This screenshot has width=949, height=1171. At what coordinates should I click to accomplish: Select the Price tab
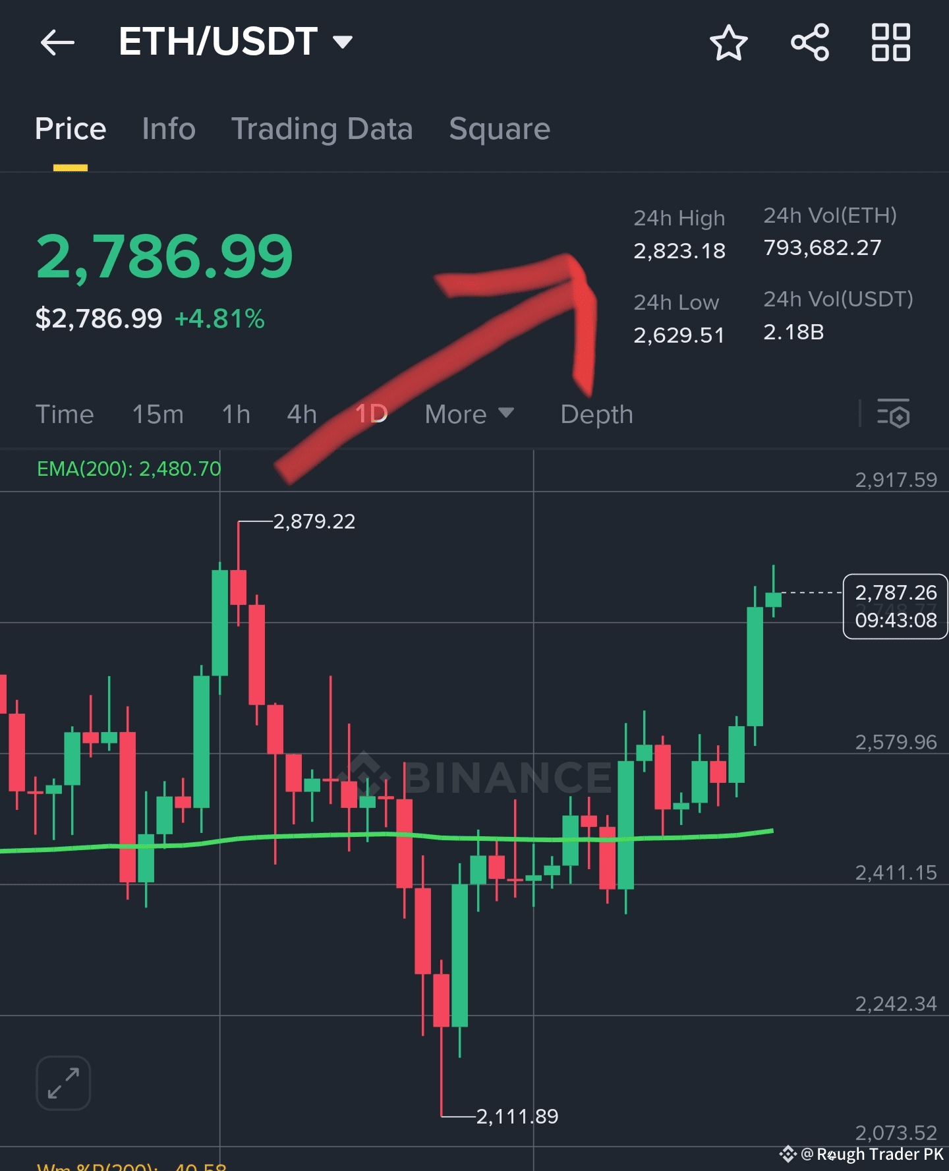tap(71, 129)
